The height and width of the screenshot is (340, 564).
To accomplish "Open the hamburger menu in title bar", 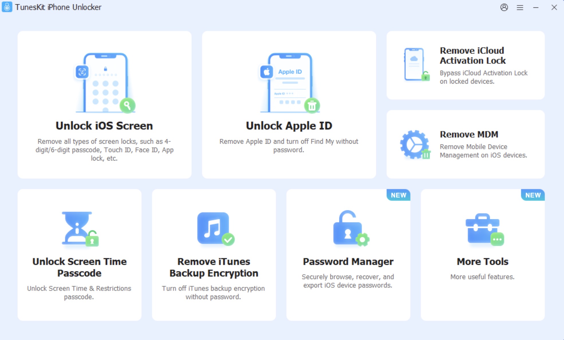I will pos(520,7).
